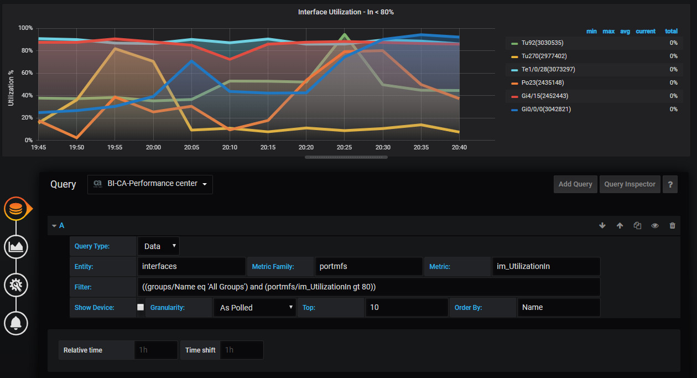Click the help question mark icon
Image resolution: width=697 pixels, height=378 pixels.
pyautogui.click(x=670, y=184)
